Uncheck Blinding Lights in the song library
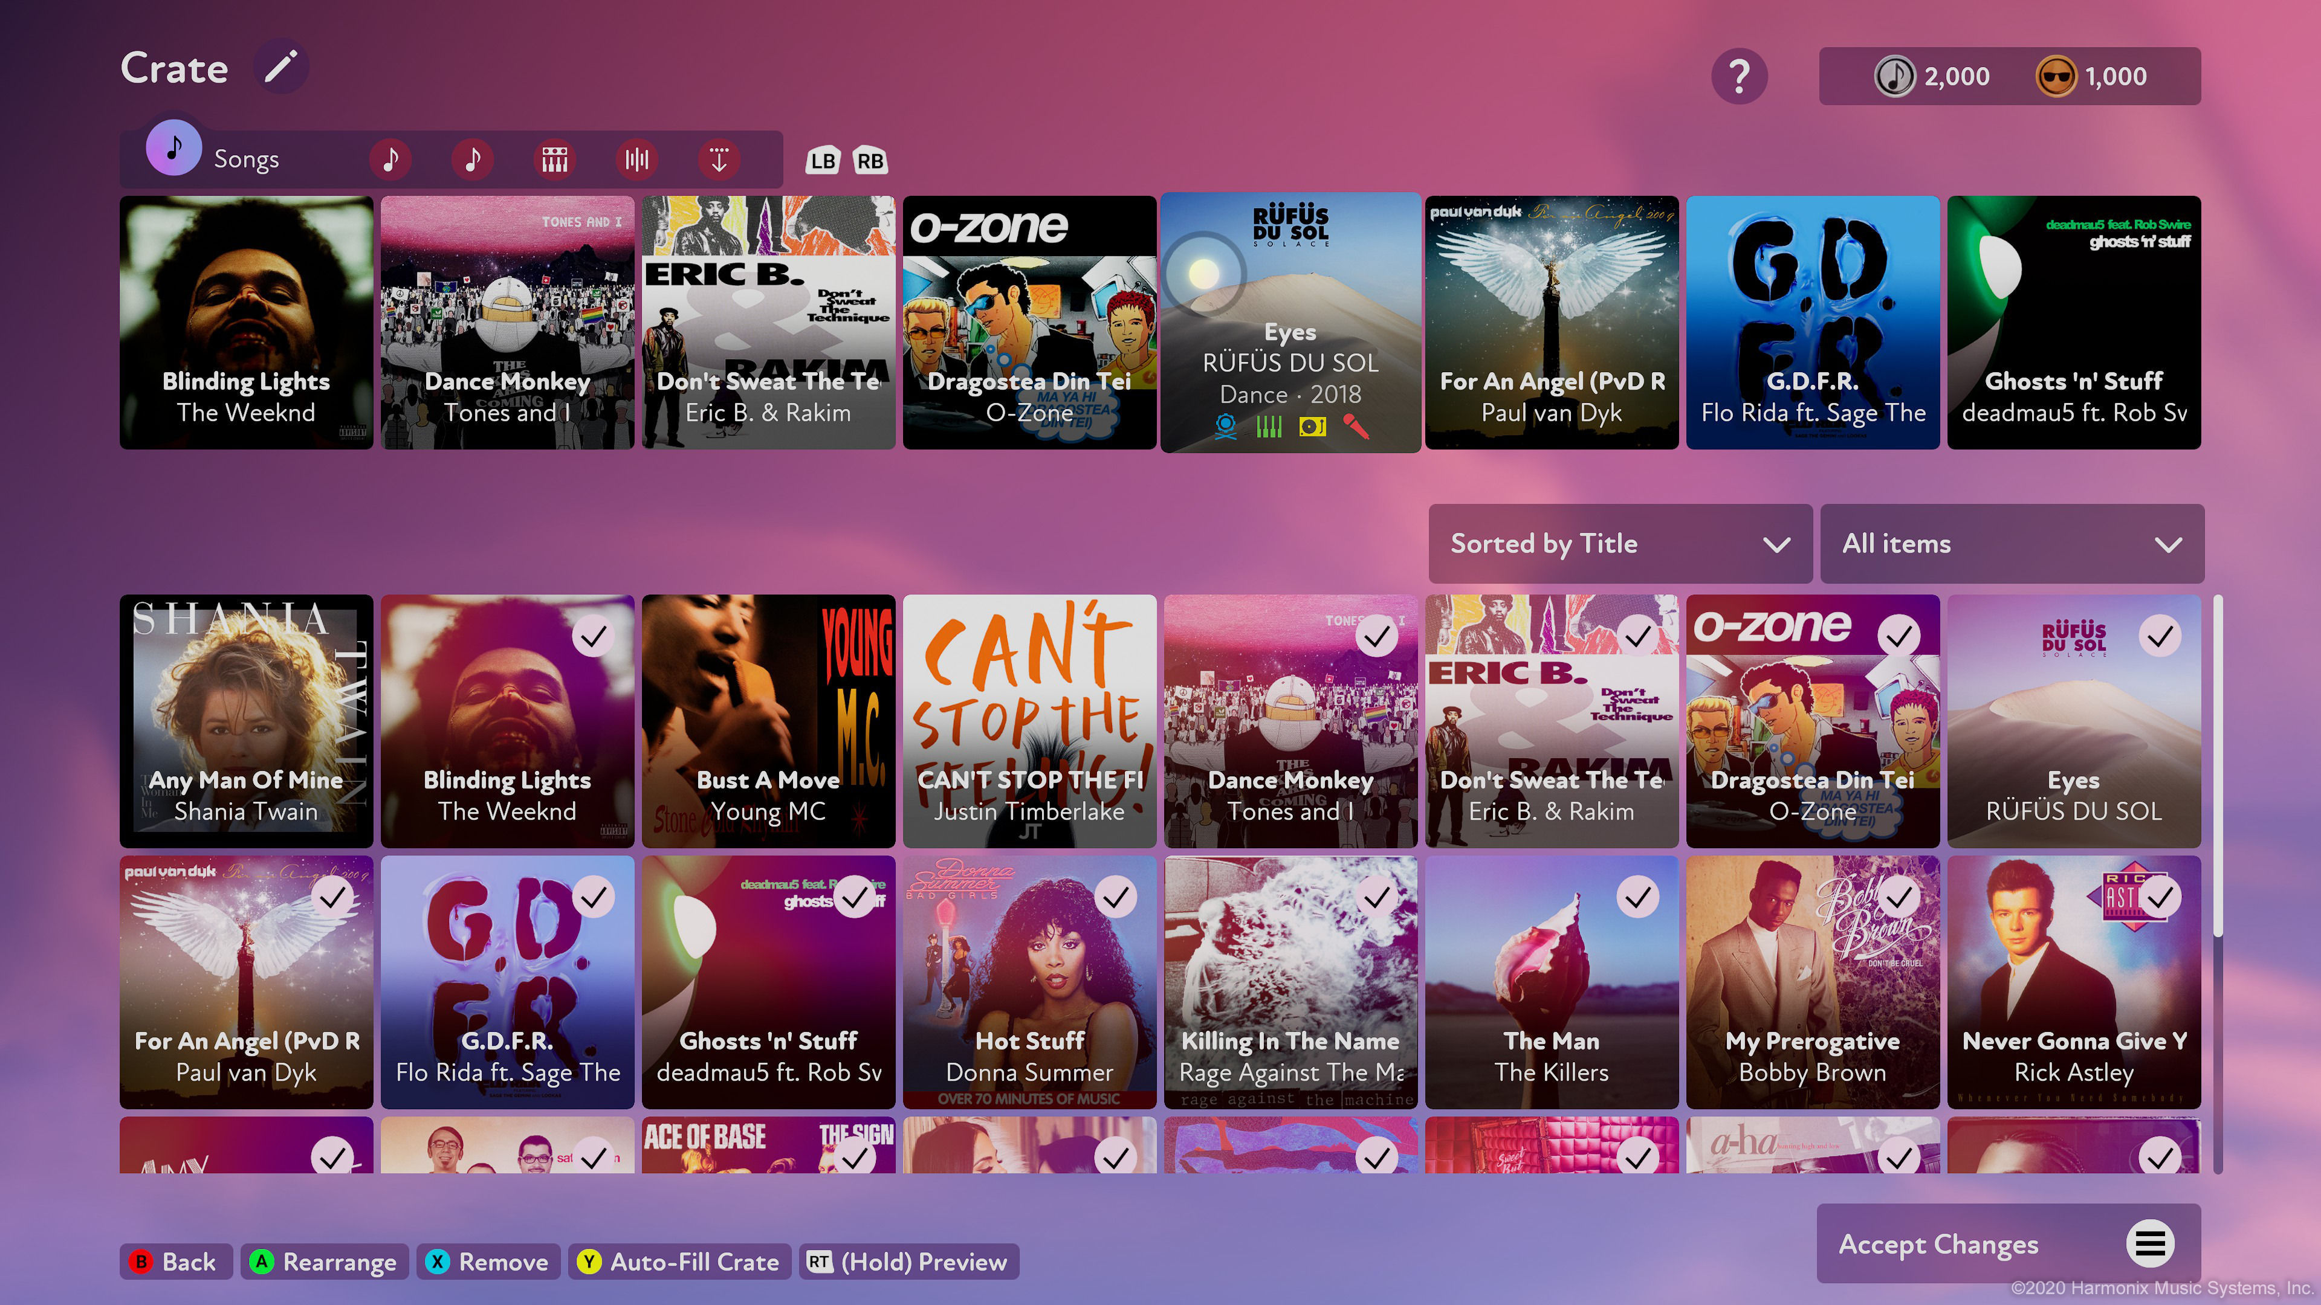The height and width of the screenshot is (1305, 2321). coord(593,637)
